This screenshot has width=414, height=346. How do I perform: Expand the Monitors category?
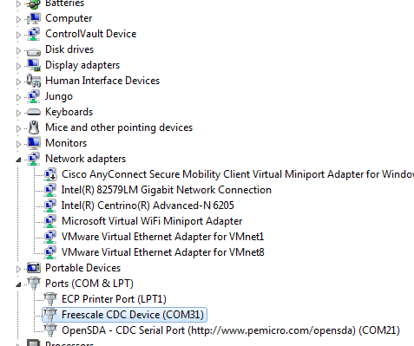click(18, 144)
